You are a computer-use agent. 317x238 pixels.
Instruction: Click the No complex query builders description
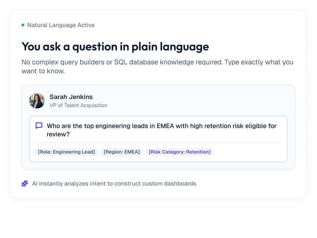point(157,66)
